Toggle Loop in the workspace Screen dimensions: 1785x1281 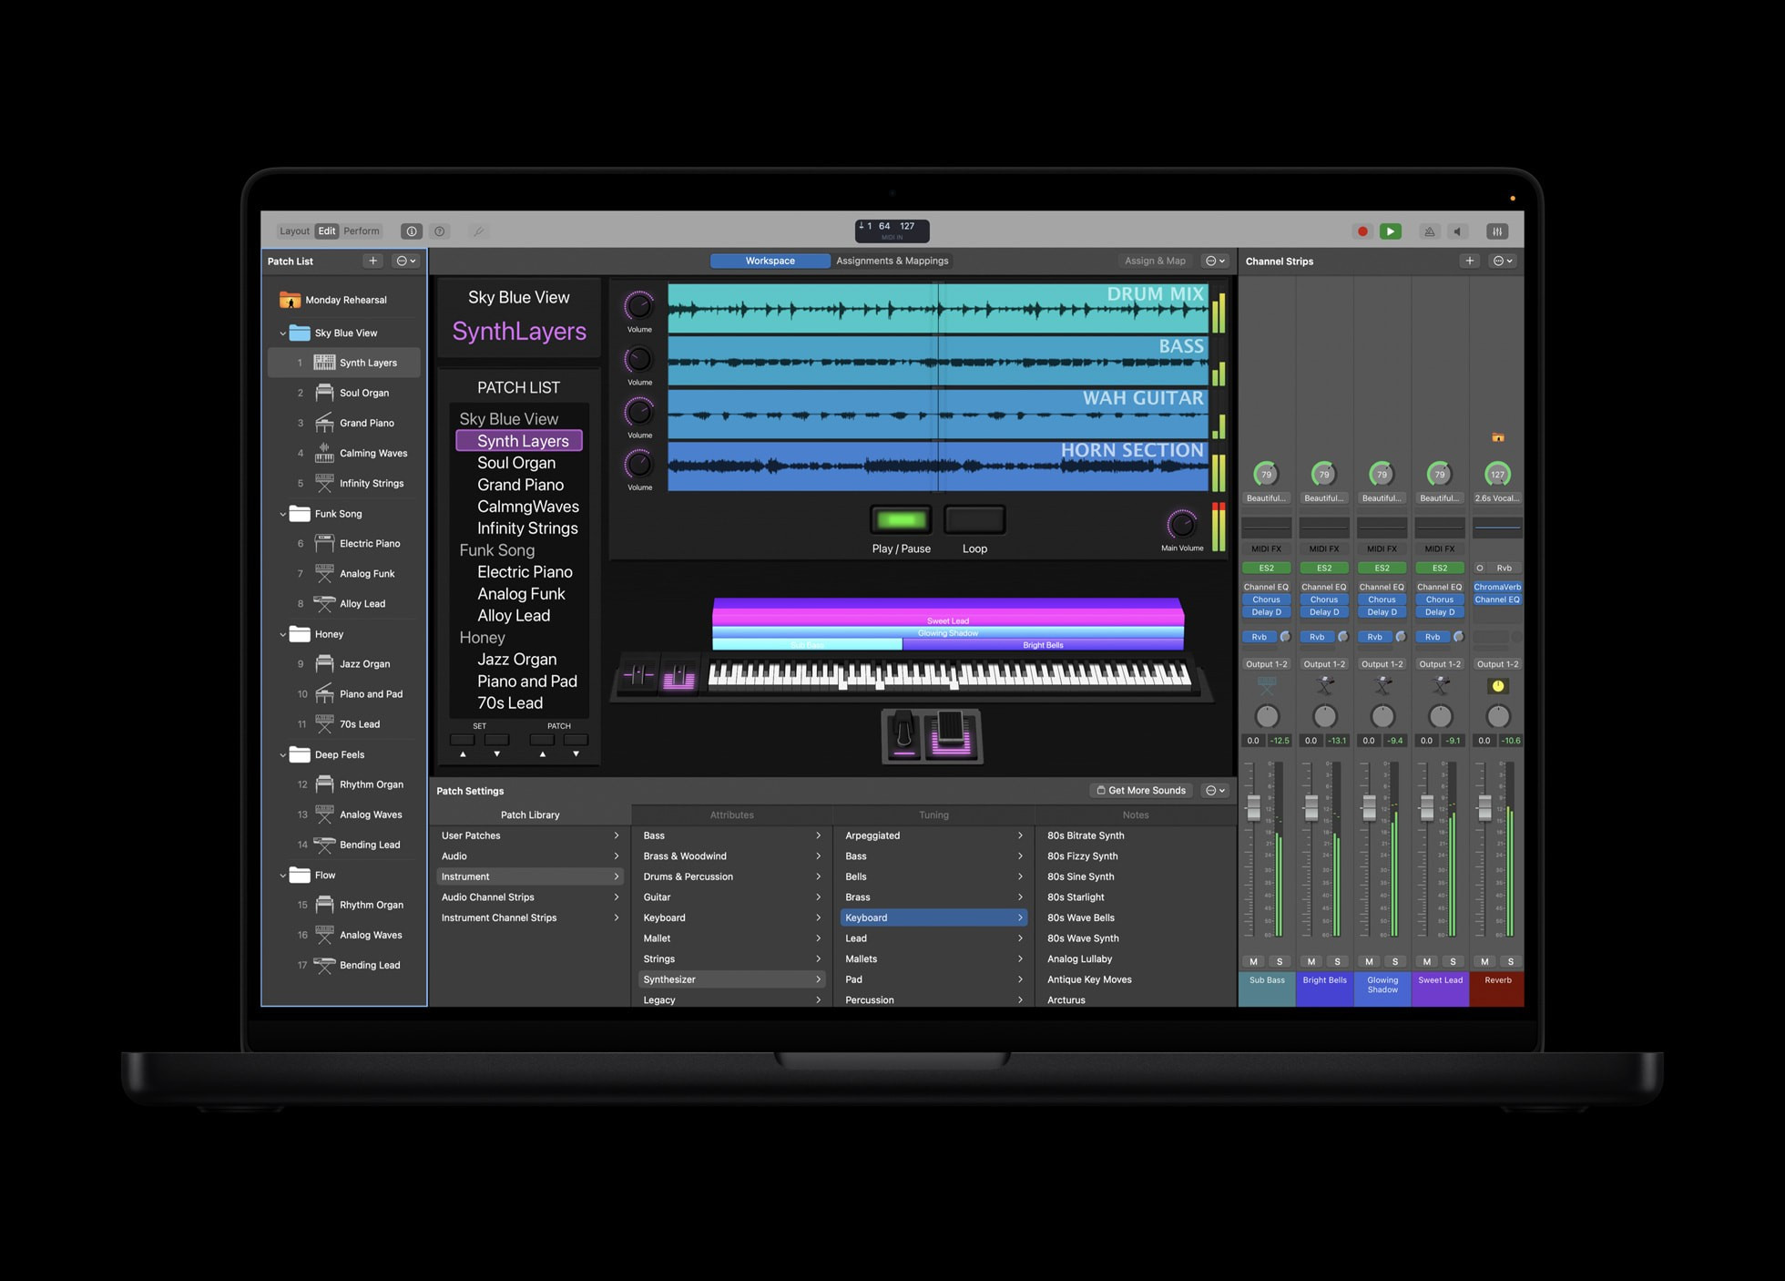tap(974, 519)
